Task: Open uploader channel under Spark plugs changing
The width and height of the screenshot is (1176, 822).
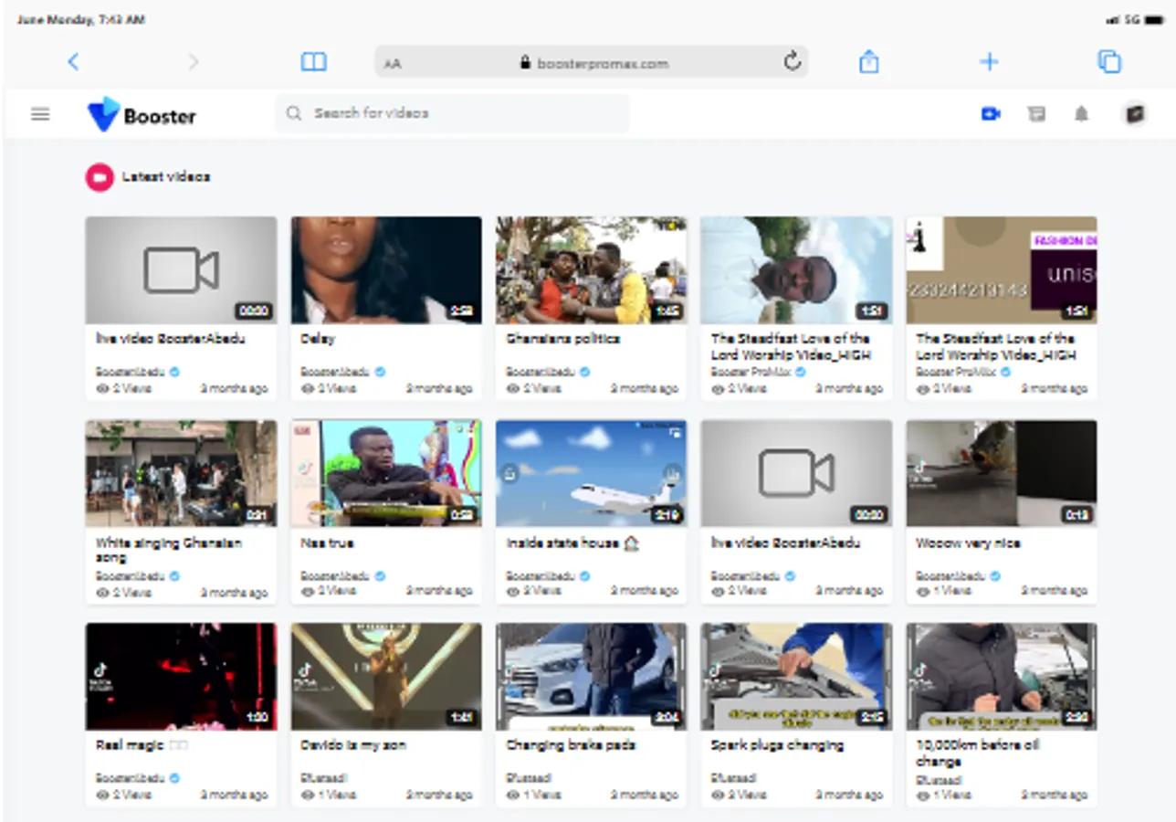Action: 734,778
